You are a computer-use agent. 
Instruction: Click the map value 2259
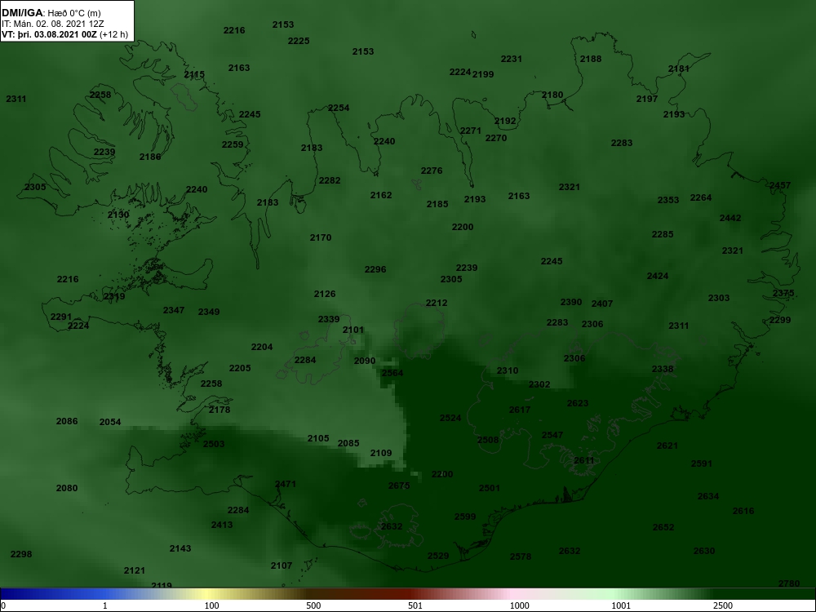[x=233, y=144]
